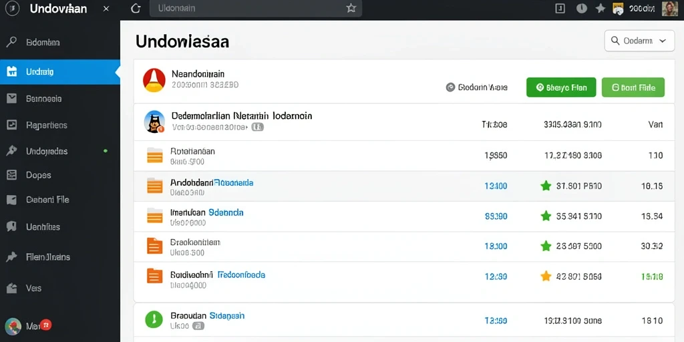Click the white star icon in top-right bar

click(x=601, y=8)
